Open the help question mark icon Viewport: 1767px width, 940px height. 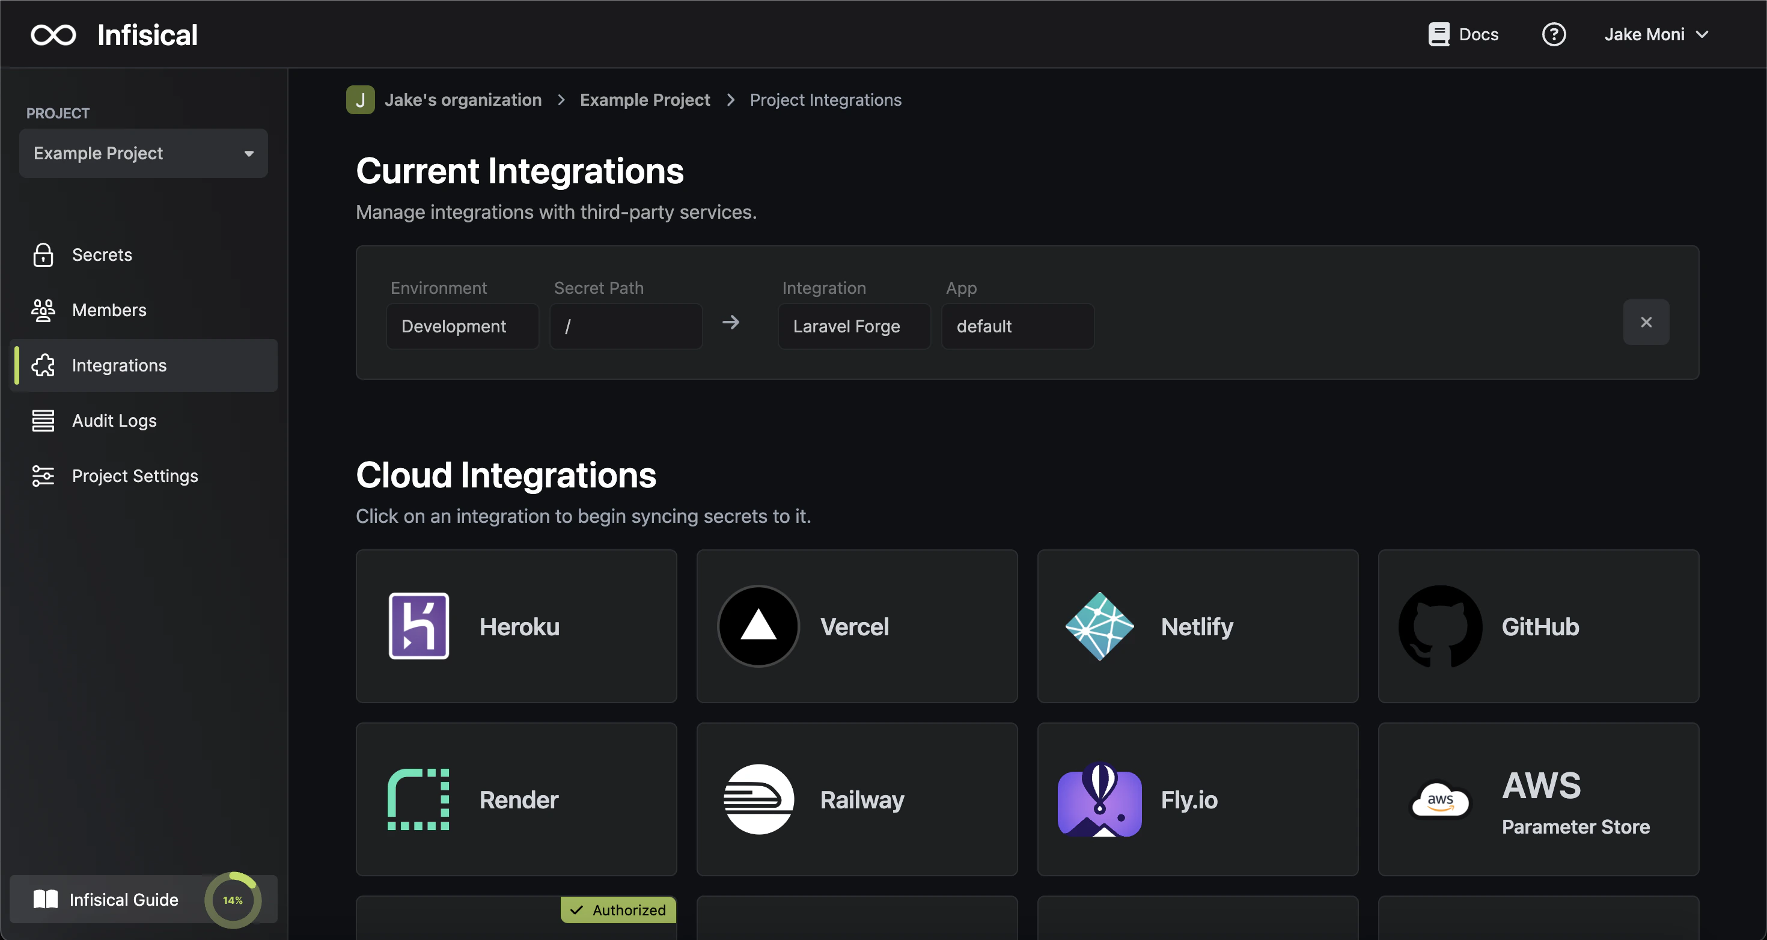(x=1554, y=34)
